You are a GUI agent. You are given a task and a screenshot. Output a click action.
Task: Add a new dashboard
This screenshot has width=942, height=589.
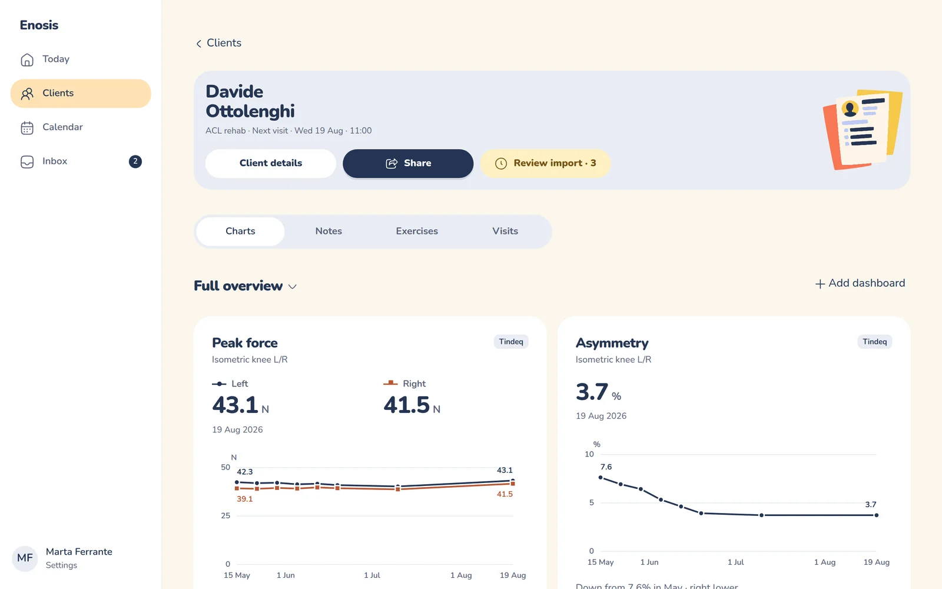pyautogui.click(x=860, y=283)
